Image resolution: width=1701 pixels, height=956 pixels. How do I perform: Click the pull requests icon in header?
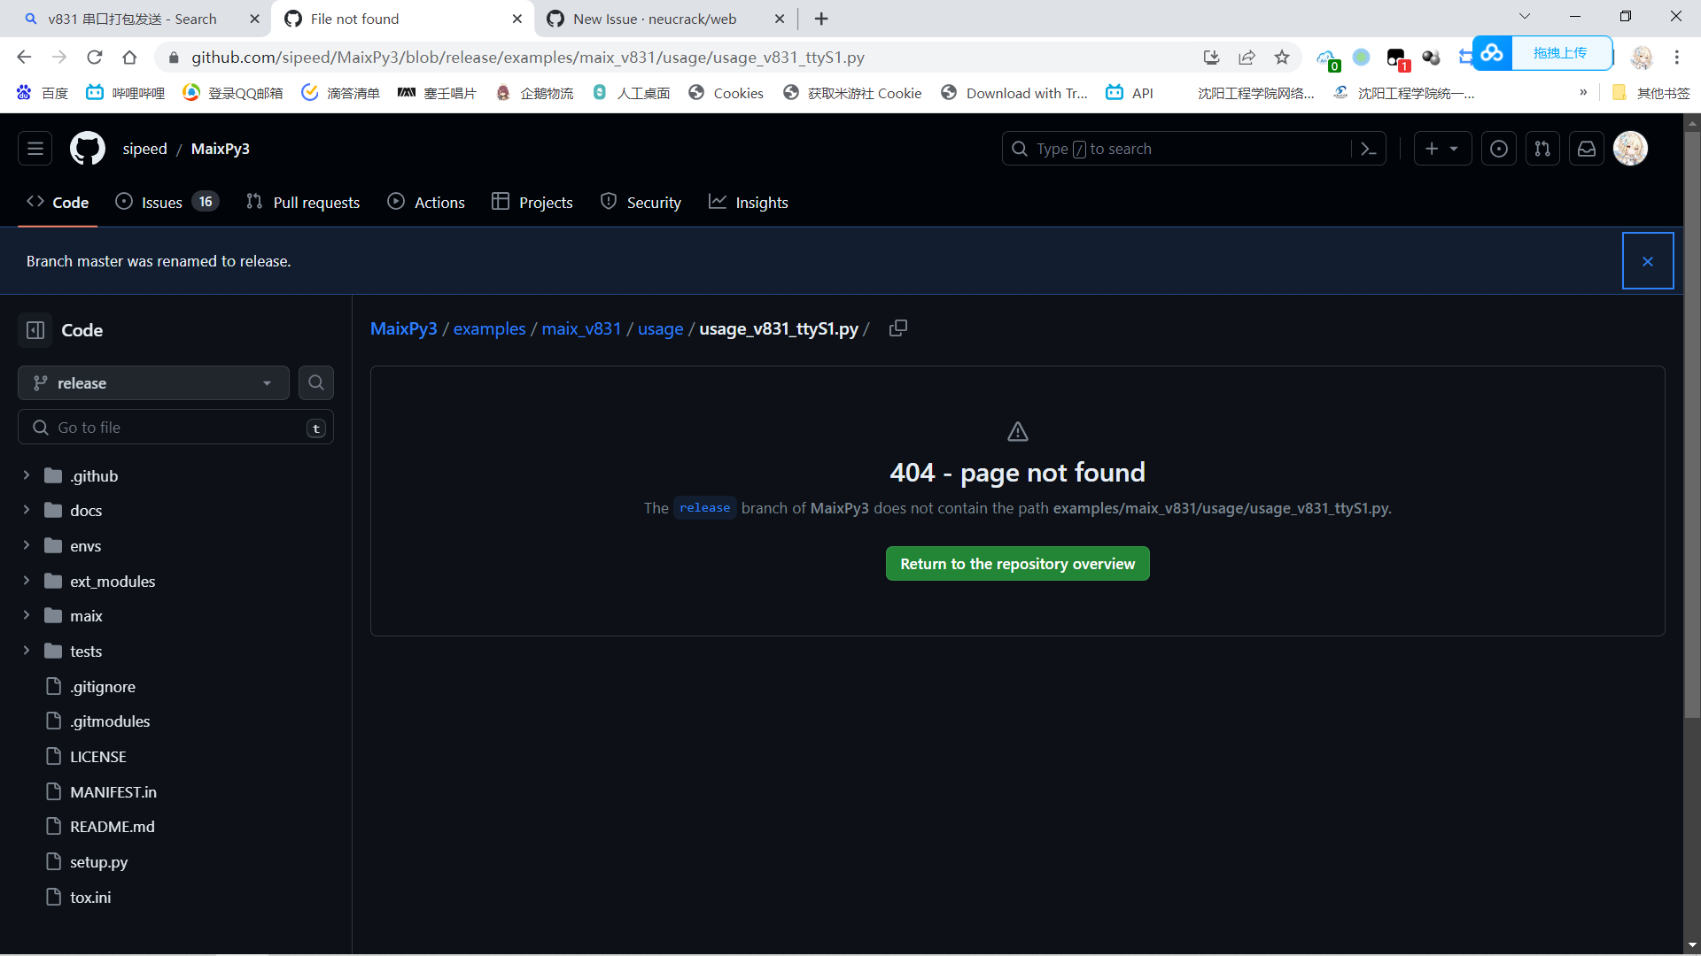[x=1542, y=148]
